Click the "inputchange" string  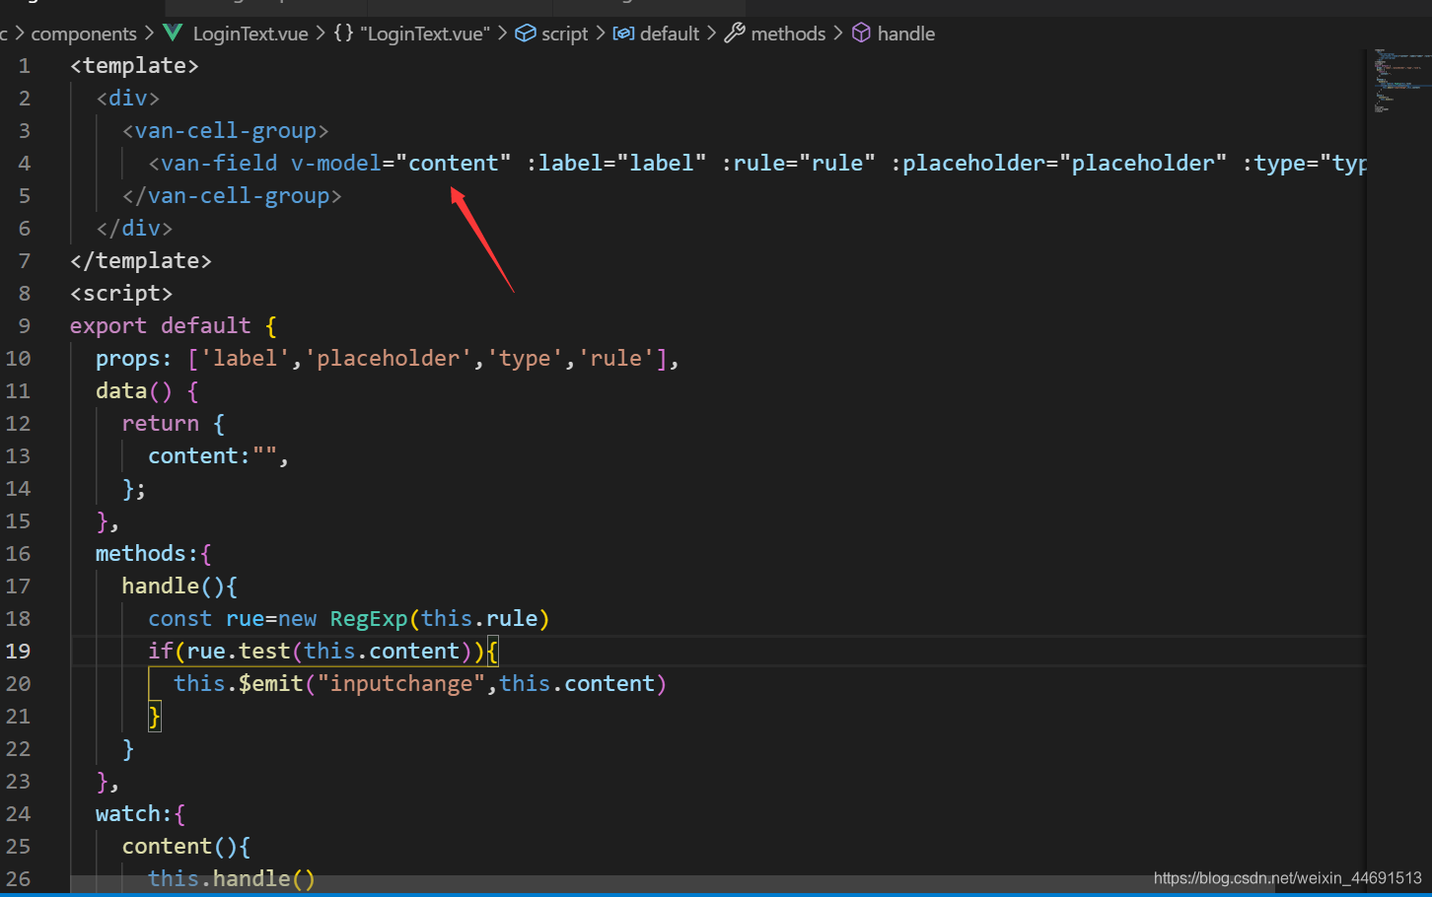(x=400, y=683)
